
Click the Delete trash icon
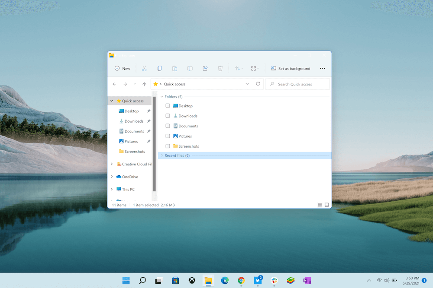click(220, 69)
